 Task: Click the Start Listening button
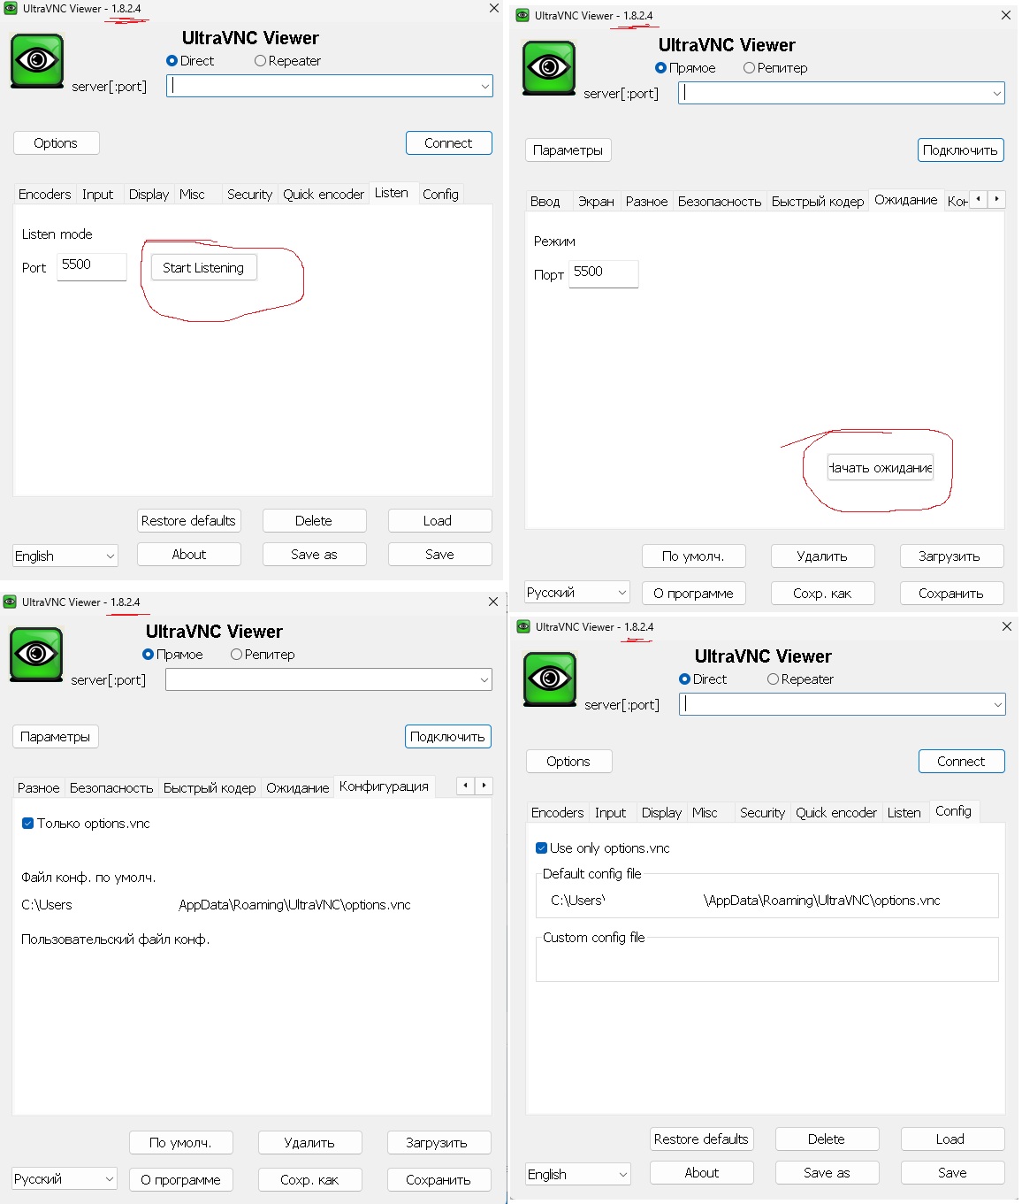[x=203, y=268]
